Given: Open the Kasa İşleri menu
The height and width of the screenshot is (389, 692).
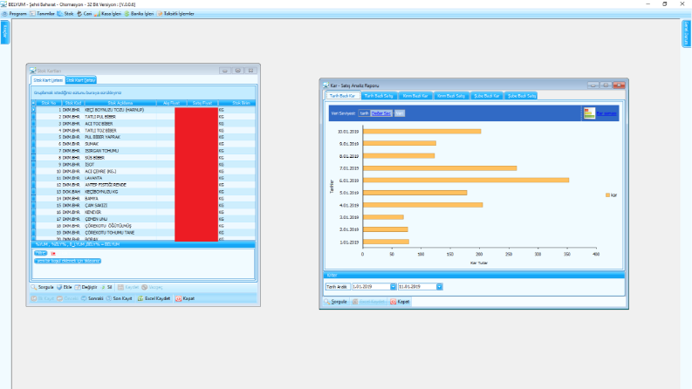Looking at the screenshot, I should [x=107, y=14].
